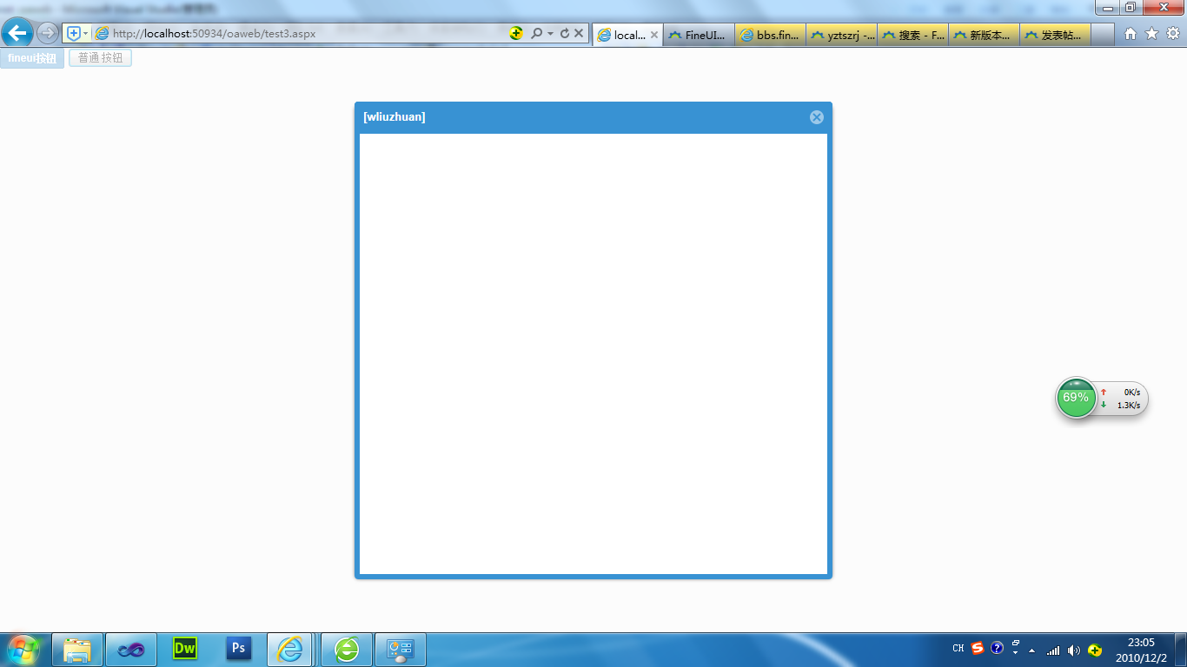Expand the search dropdown arrow in address bar
Image resolution: width=1187 pixels, height=667 pixels.
[550, 34]
